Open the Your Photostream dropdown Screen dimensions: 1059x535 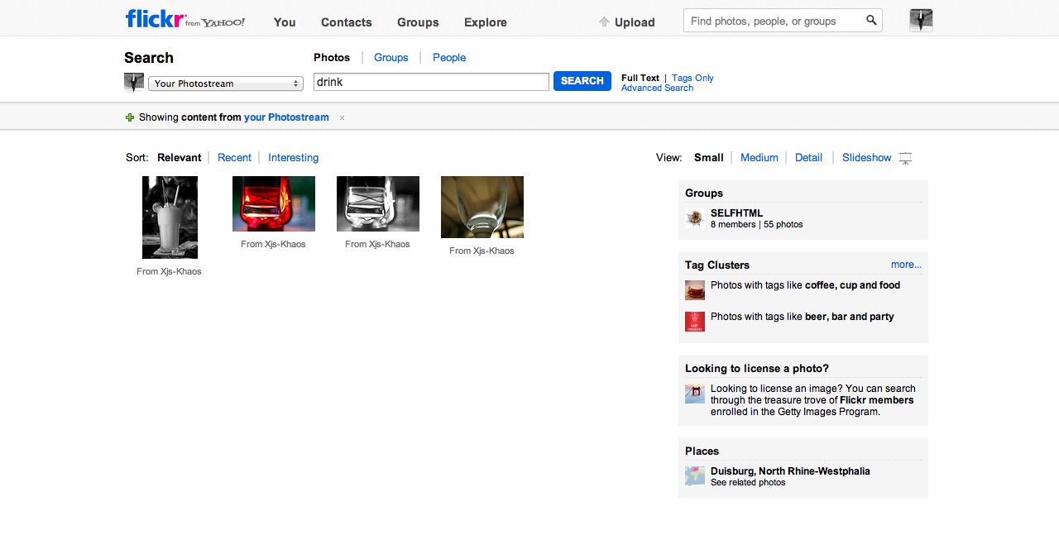pos(226,84)
